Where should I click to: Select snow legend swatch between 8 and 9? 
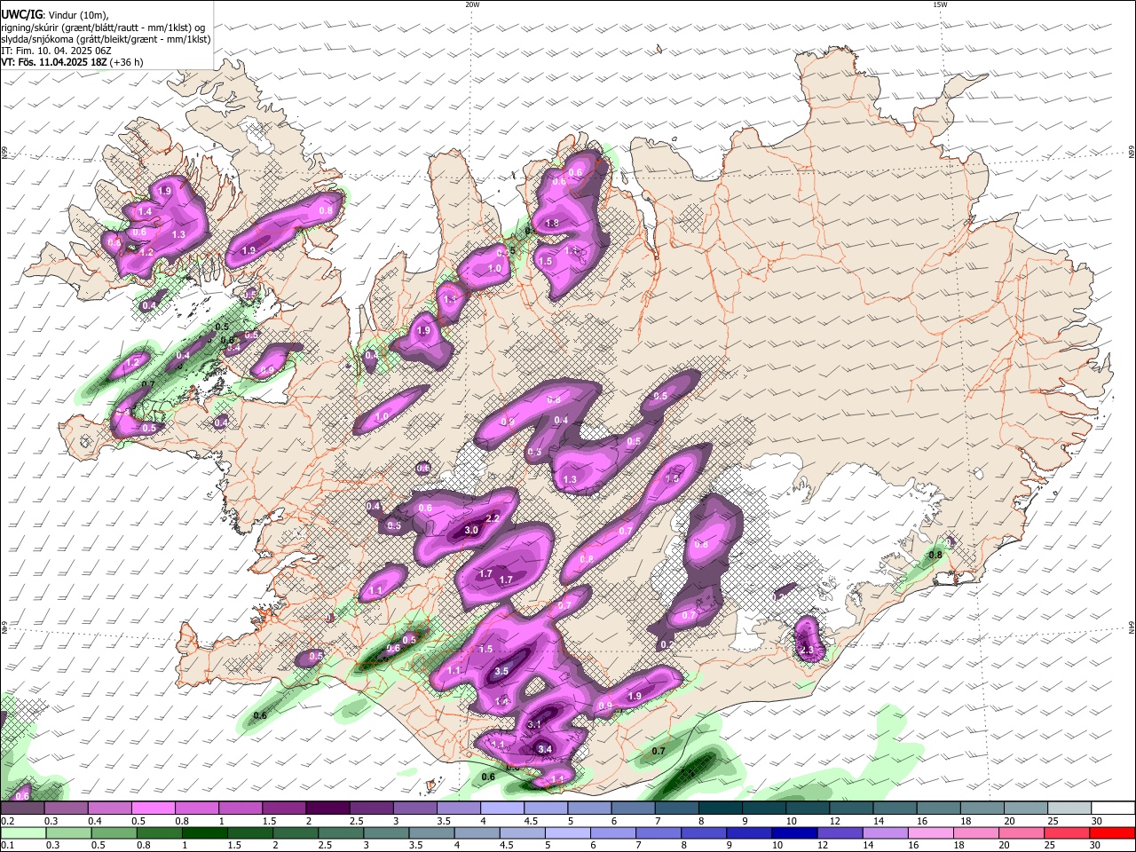pos(721,808)
